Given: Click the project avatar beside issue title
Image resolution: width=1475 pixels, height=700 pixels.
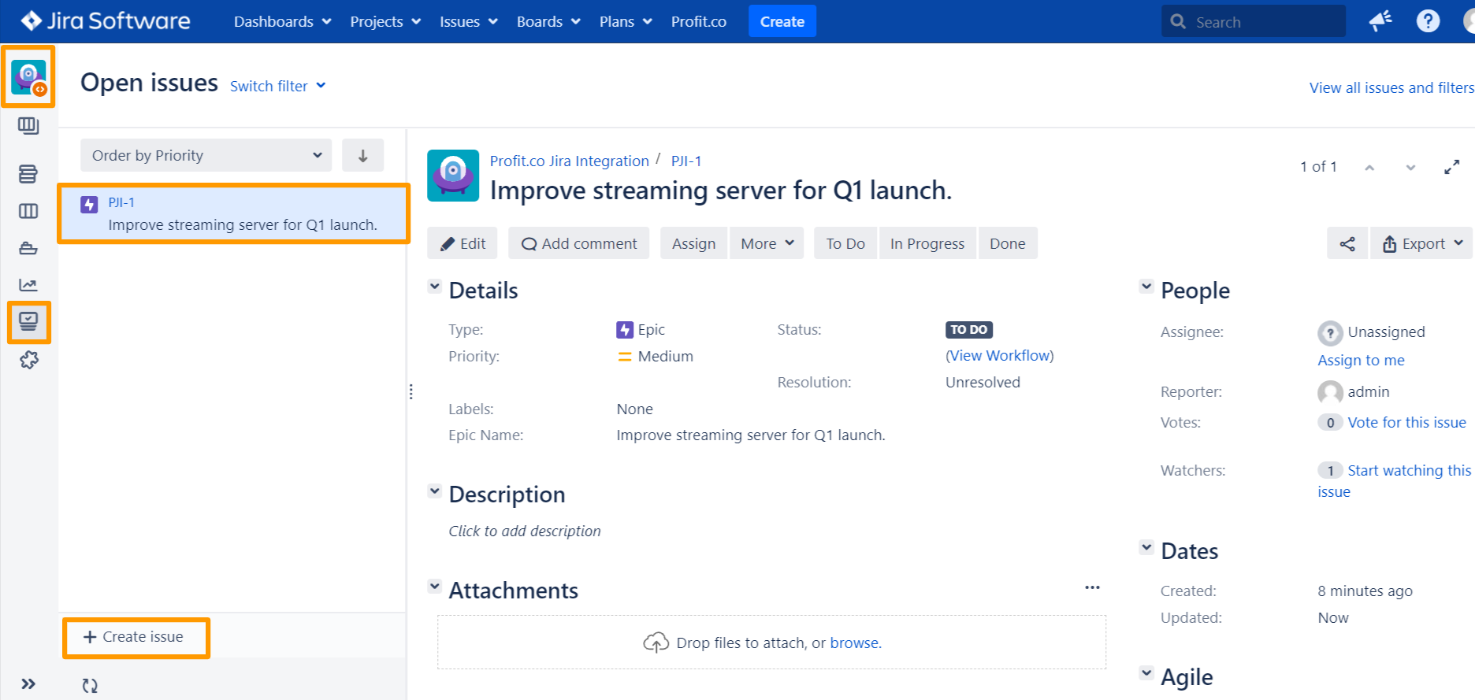Looking at the screenshot, I should pos(453,176).
